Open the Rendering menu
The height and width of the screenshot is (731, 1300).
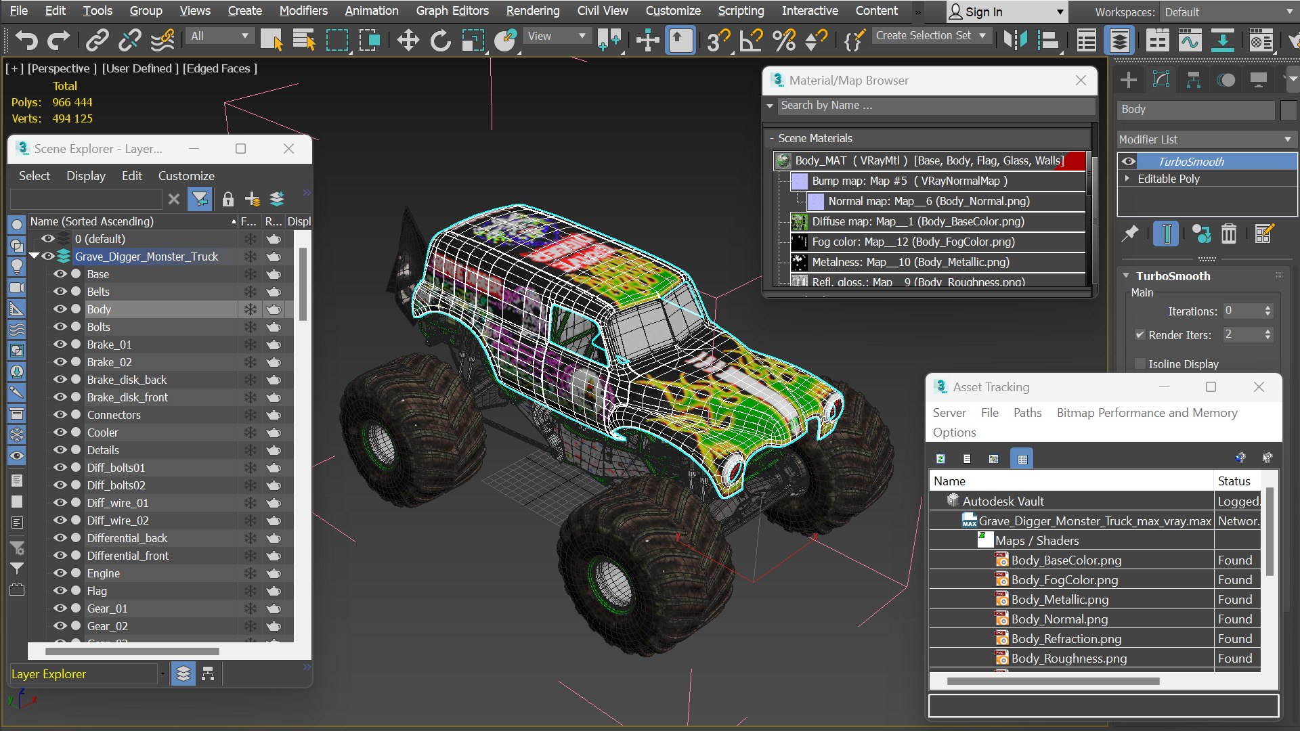(533, 11)
